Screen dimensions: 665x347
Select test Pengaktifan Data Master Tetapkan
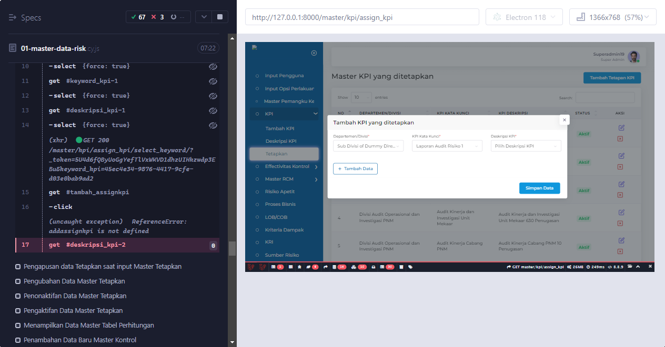click(73, 311)
